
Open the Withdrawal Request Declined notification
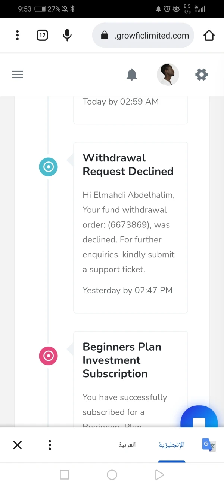coord(128,164)
